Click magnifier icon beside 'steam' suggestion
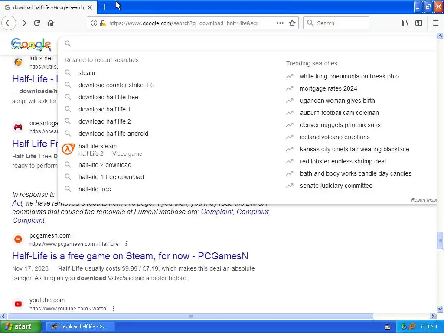Image resolution: width=444 pixels, height=333 pixels. point(68,73)
